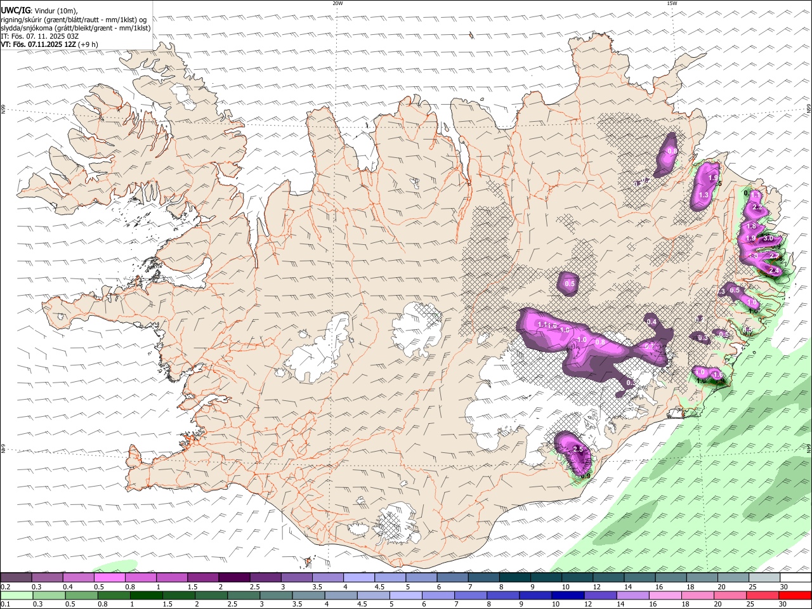Pick the lower legend gray-green swatch at 3
The height and width of the screenshot is (609, 812).
[x=276, y=595]
